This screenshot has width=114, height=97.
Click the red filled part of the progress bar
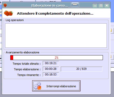click(x=12, y=58)
